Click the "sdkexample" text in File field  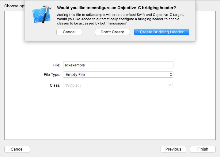(x=74, y=65)
